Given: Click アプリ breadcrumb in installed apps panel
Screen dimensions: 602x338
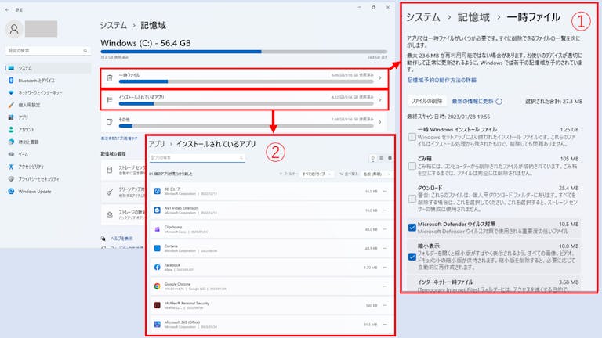Looking at the screenshot, I should pos(157,144).
